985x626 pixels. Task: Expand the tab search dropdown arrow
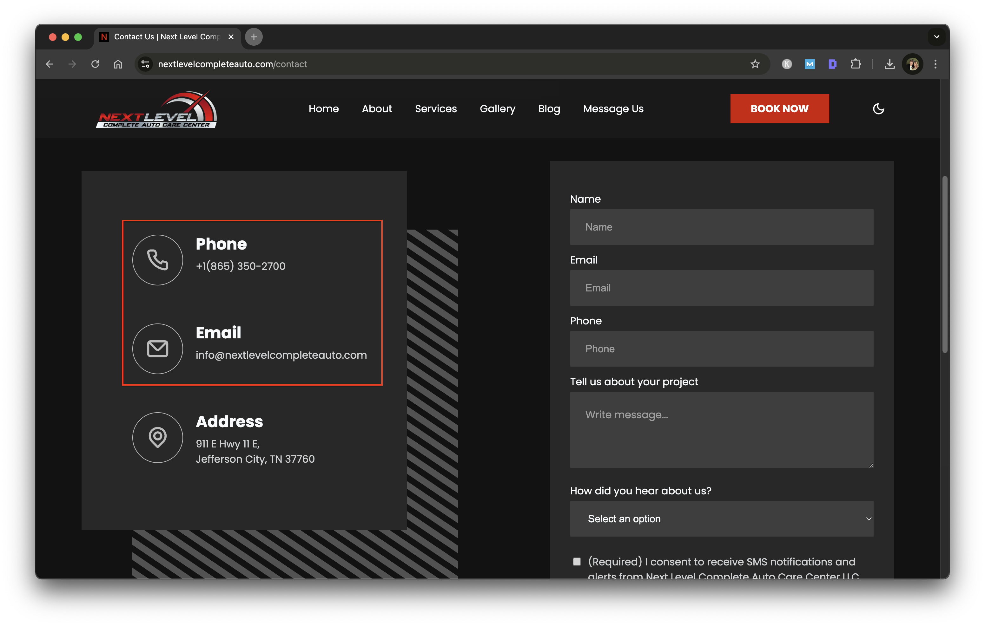pos(936,37)
